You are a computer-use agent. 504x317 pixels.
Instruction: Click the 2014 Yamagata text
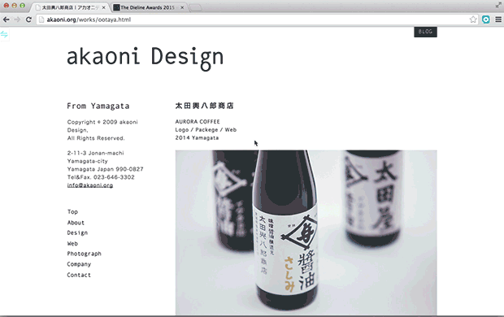[197, 137]
